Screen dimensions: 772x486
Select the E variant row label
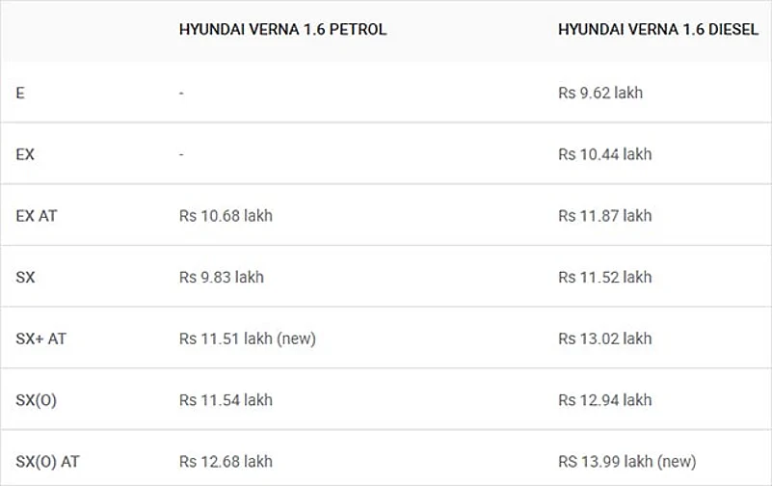coord(21,93)
